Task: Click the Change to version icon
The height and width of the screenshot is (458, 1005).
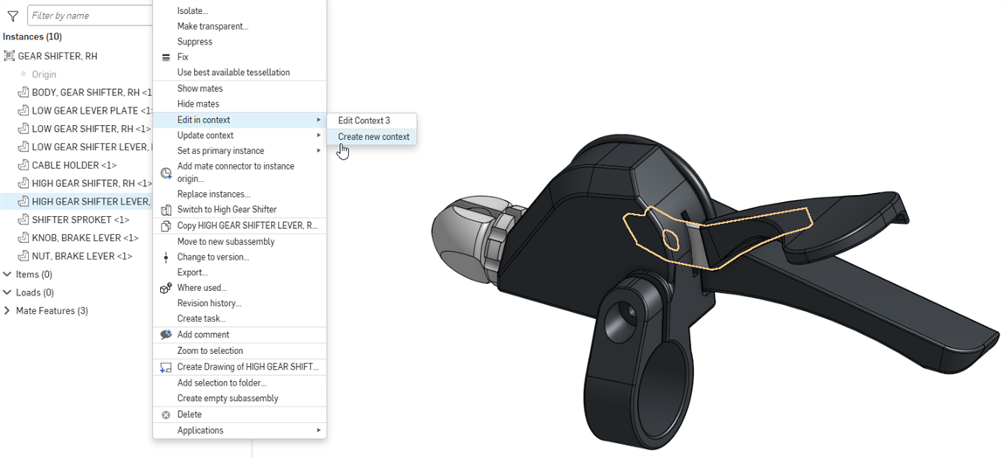Action: (166, 257)
